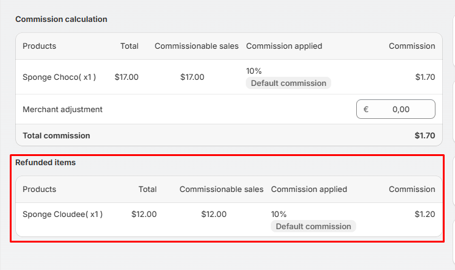Click the $12.00 value under Refunded Total column
455x270 pixels.
(x=144, y=214)
